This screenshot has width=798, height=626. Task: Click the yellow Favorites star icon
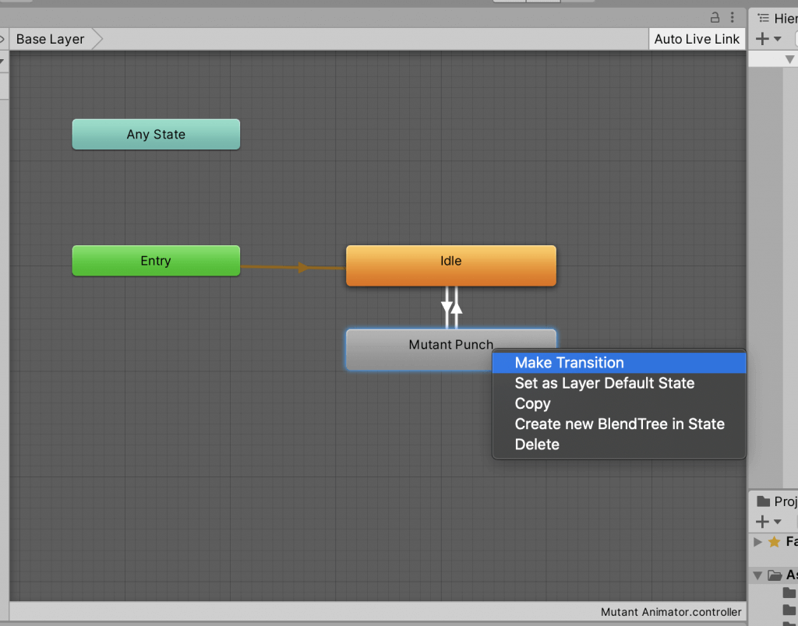(x=774, y=542)
